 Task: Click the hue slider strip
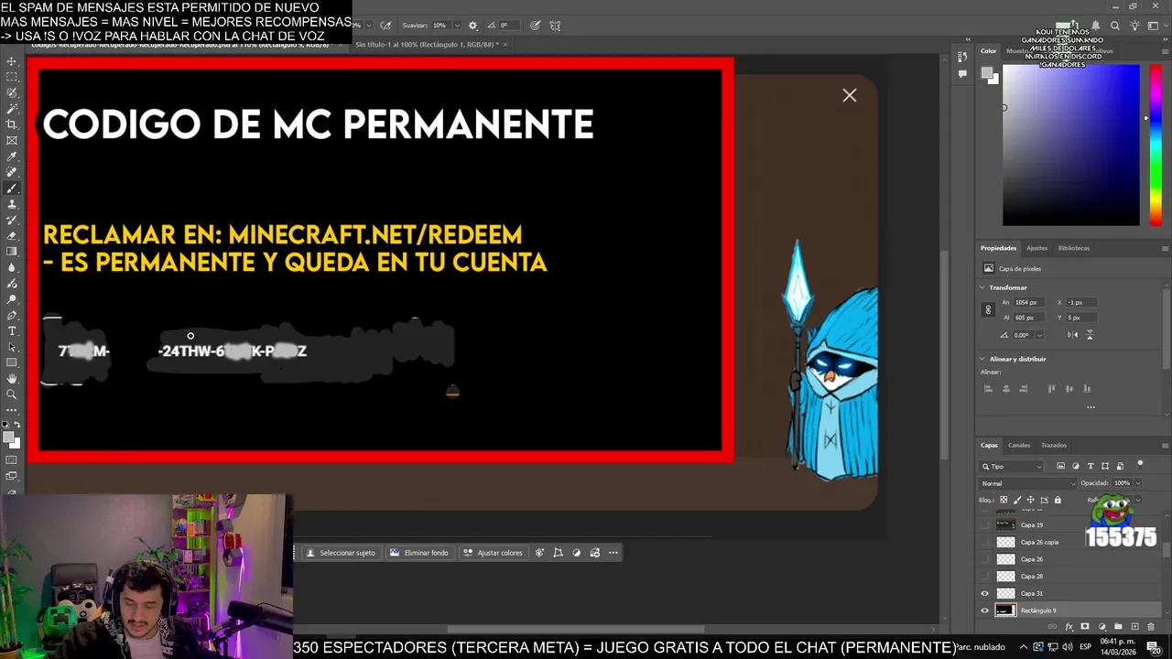[x=1156, y=146]
